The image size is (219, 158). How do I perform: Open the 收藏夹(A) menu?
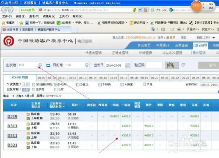pyautogui.click(x=49, y=16)
